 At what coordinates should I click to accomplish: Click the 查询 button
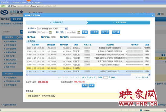(x=85, y=32)
